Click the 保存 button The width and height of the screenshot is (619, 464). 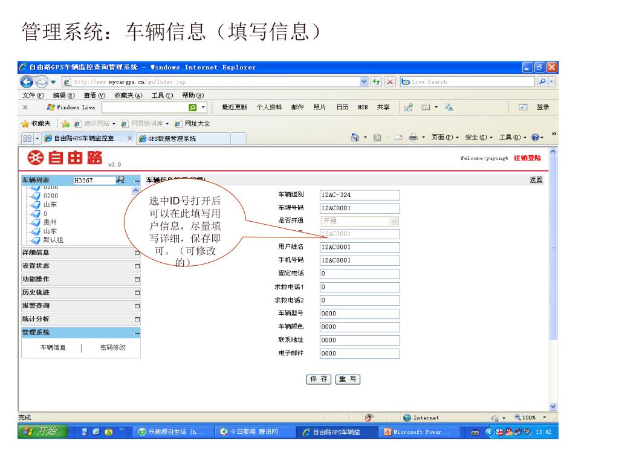[x=319, y=379]
